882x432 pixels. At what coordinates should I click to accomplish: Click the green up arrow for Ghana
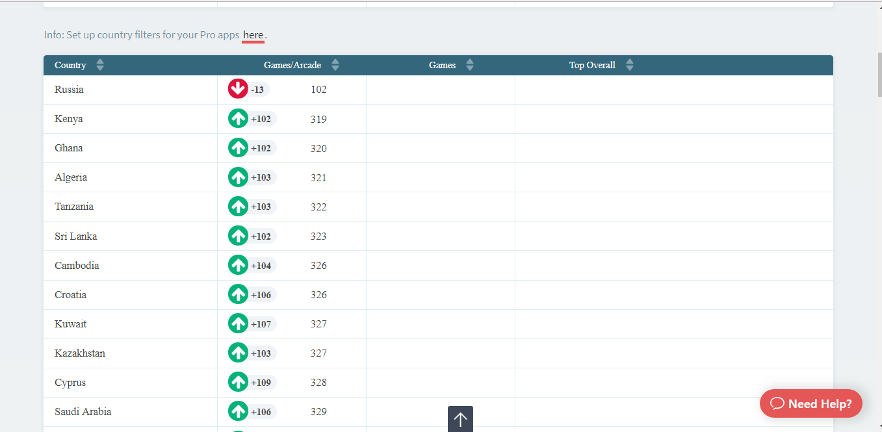[238, 147]
